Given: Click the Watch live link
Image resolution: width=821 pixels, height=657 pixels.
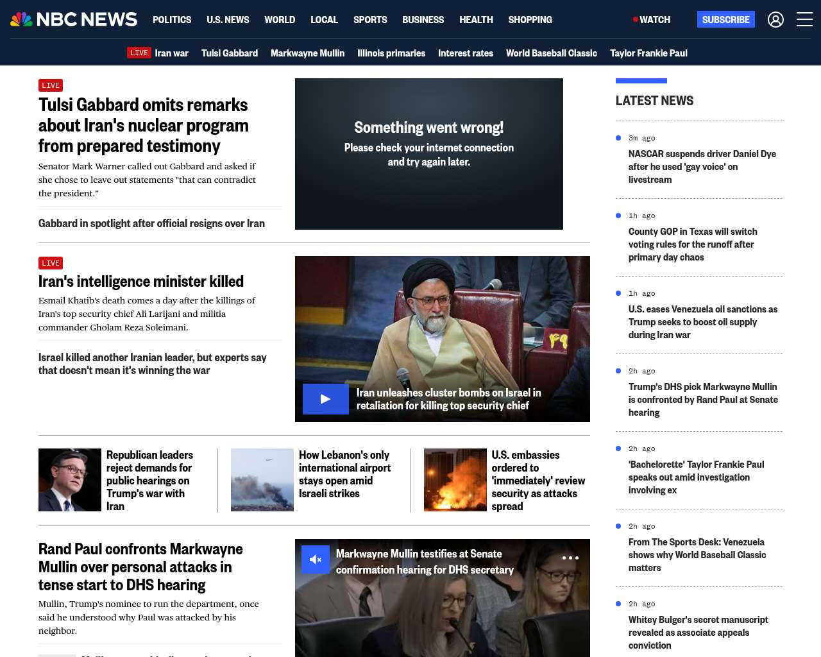Looking at the screenshot, I should point(652,20).
